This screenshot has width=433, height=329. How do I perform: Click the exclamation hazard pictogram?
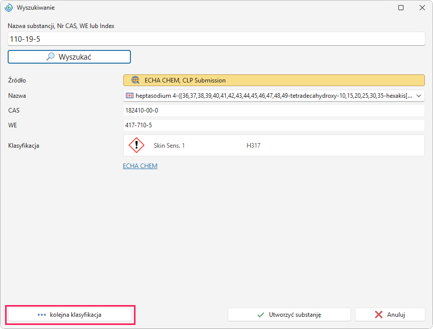click(x=137, y=145)
